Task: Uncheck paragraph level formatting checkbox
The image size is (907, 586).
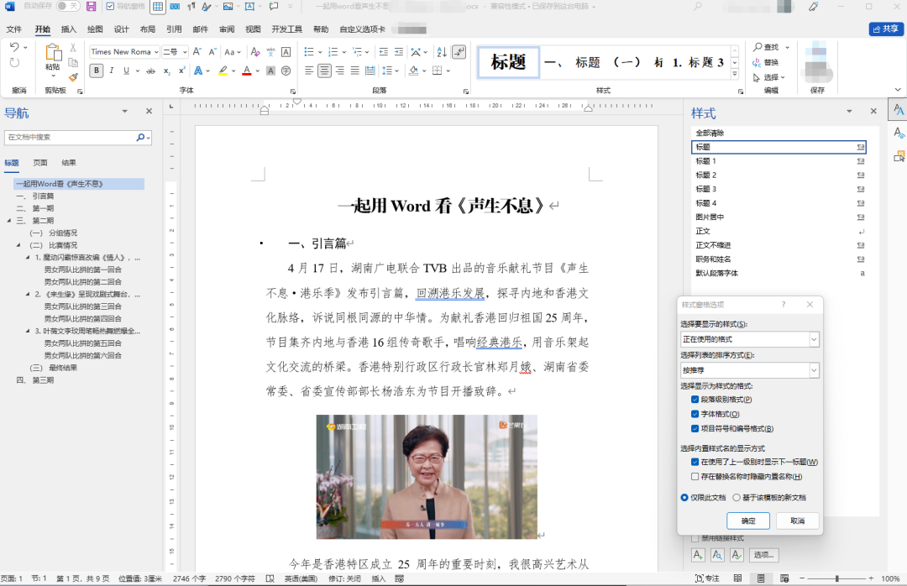Action: 695,399
